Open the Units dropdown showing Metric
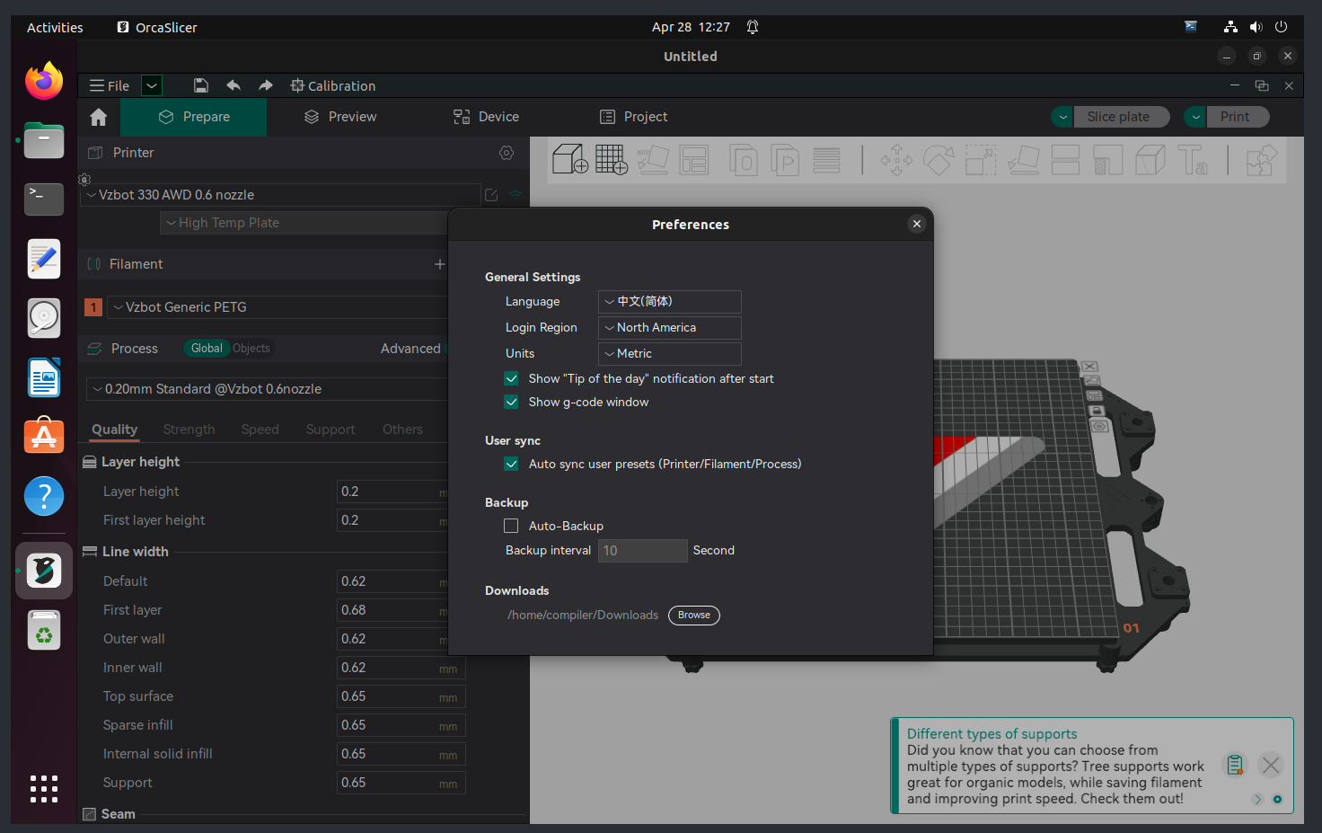The height and width of the screenshot is (833, 1322). click(x=669, y=353)
